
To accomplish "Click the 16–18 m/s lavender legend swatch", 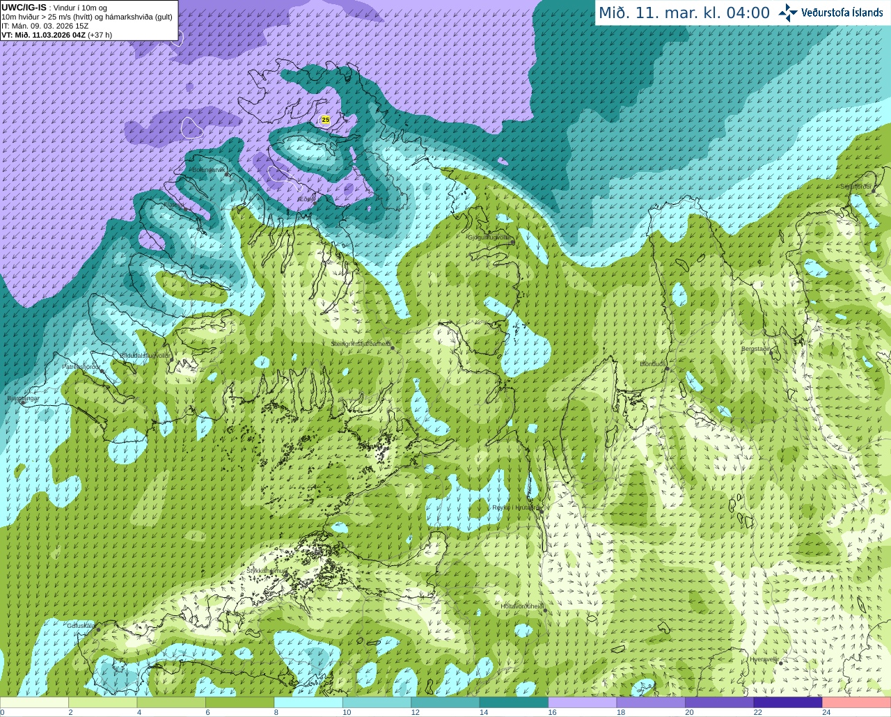I will click(x=583, y=702).
